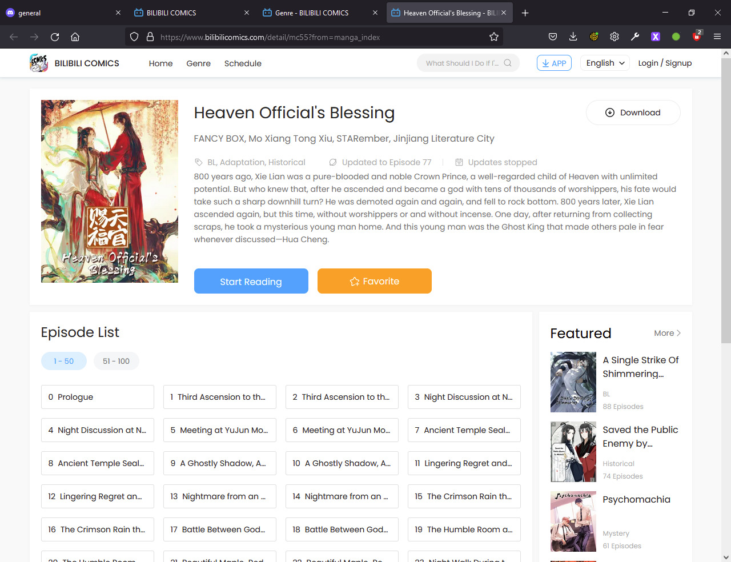Open the Genre menu item

click(x=198, y=63)
